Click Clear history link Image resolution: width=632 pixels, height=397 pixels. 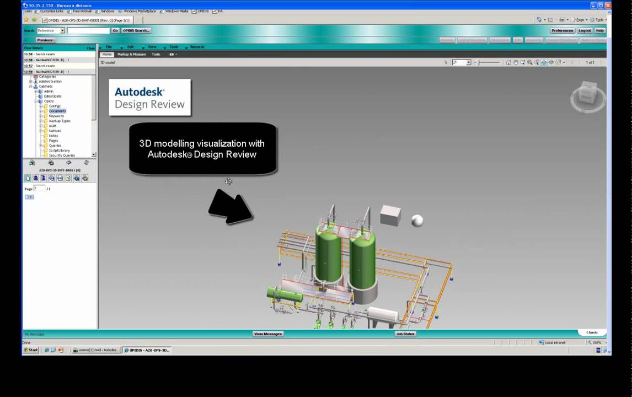point(33,48)
